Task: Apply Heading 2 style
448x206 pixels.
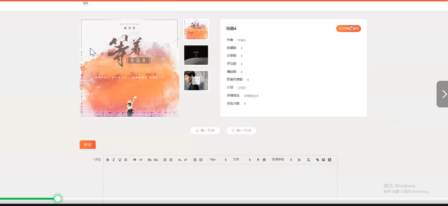Action: 156,160
